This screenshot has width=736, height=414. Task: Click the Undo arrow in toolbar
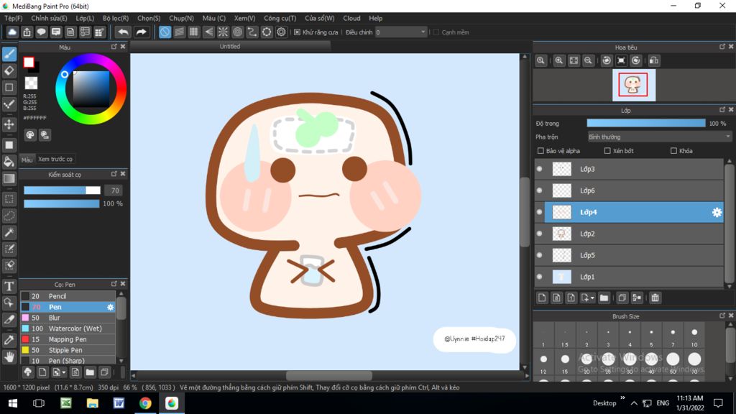(x=123, y=32)
